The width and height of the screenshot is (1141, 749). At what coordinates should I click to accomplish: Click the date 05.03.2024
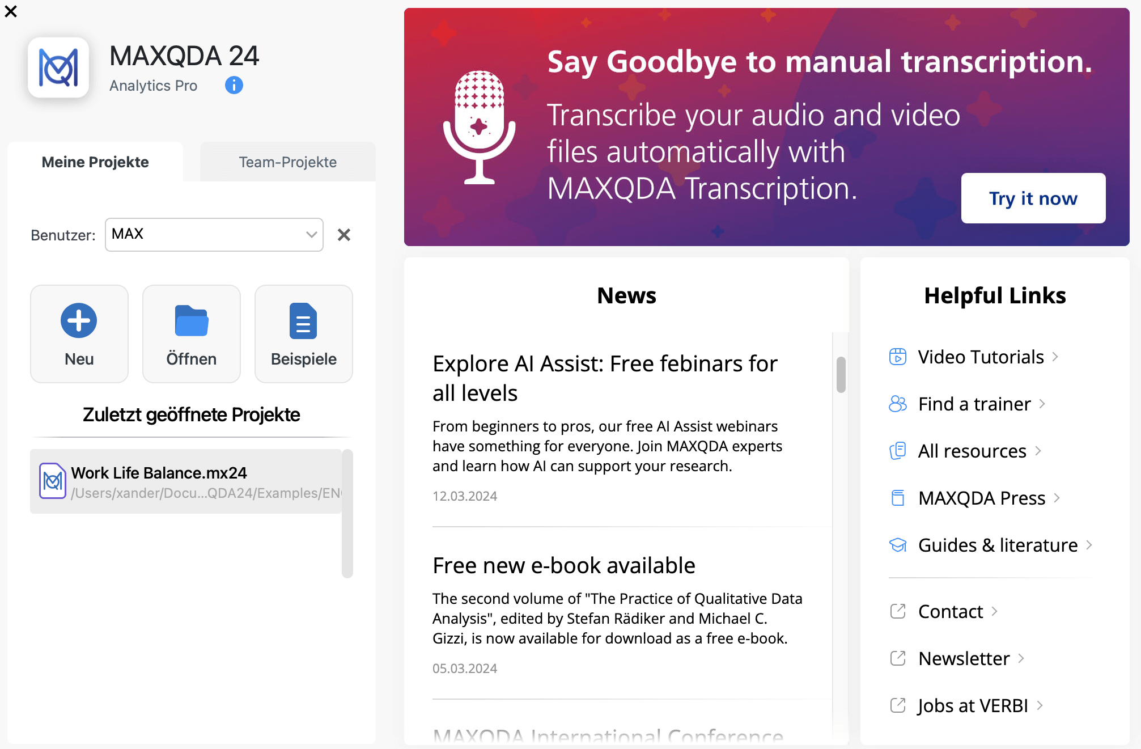(465, 668)
